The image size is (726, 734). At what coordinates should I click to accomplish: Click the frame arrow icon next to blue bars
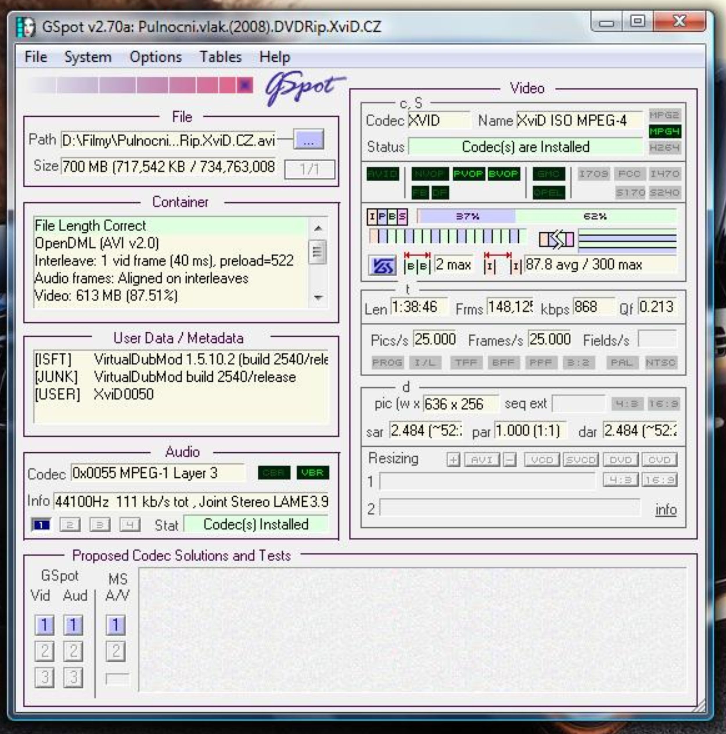tap(556, 239)
